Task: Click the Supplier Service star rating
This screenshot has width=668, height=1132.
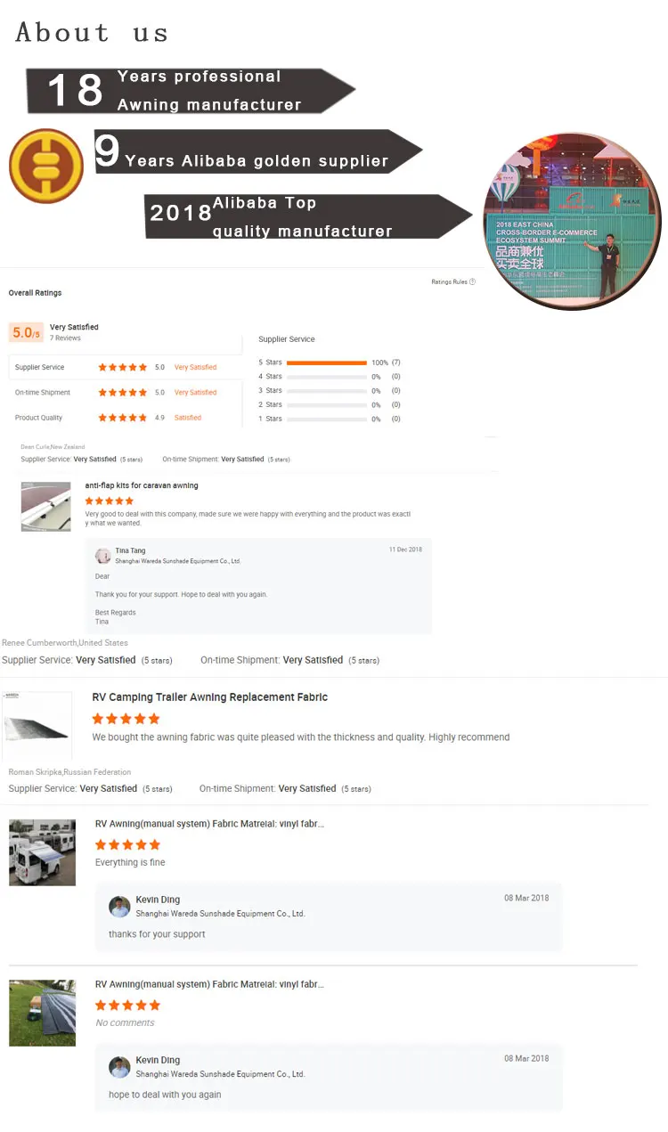Action: (123, 367)
